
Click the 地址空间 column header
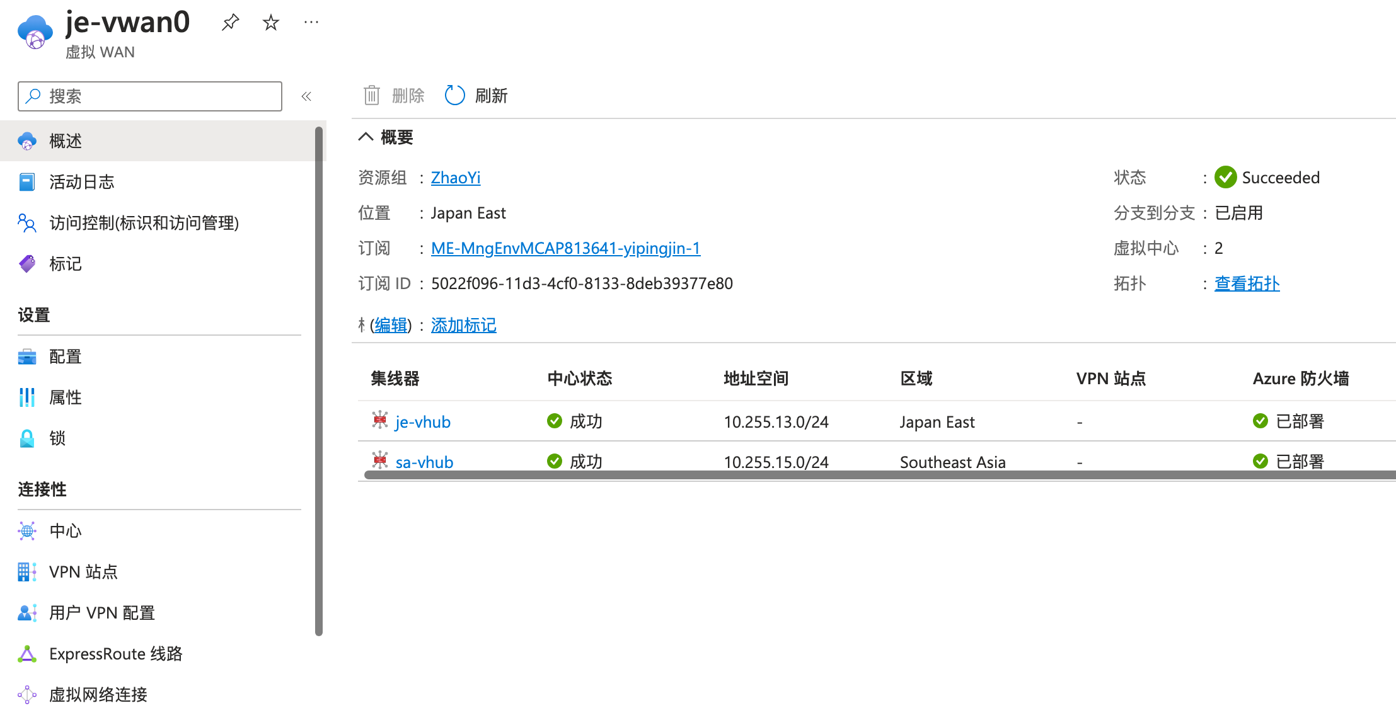[x=756, y=379]
